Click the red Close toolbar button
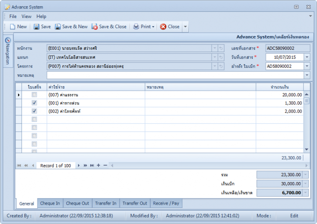This screenshot has height=224, width=317. pos(170,27)
